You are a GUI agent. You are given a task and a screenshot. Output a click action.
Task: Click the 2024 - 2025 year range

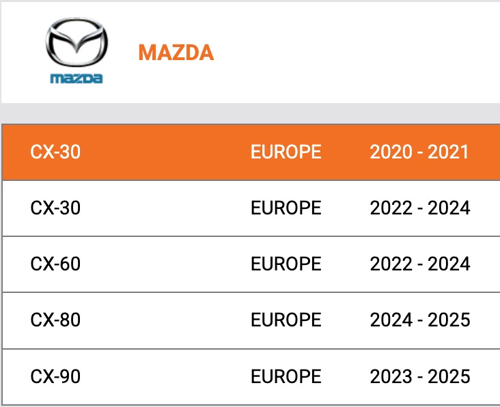419,320
